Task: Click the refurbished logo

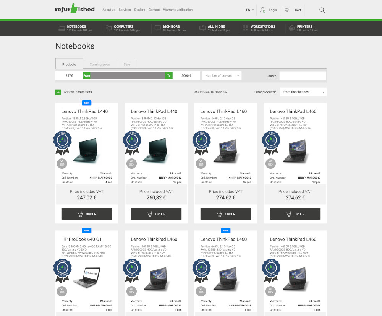Action: pos(75,9)
